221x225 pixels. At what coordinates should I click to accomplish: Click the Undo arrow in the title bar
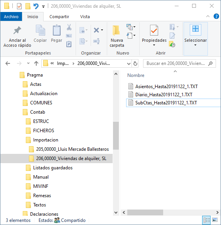pos(36,6)
